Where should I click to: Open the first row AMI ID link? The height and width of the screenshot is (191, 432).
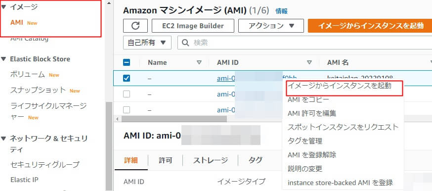tap(226, 78)
